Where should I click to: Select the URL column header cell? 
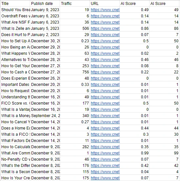(x=105, y=4)
